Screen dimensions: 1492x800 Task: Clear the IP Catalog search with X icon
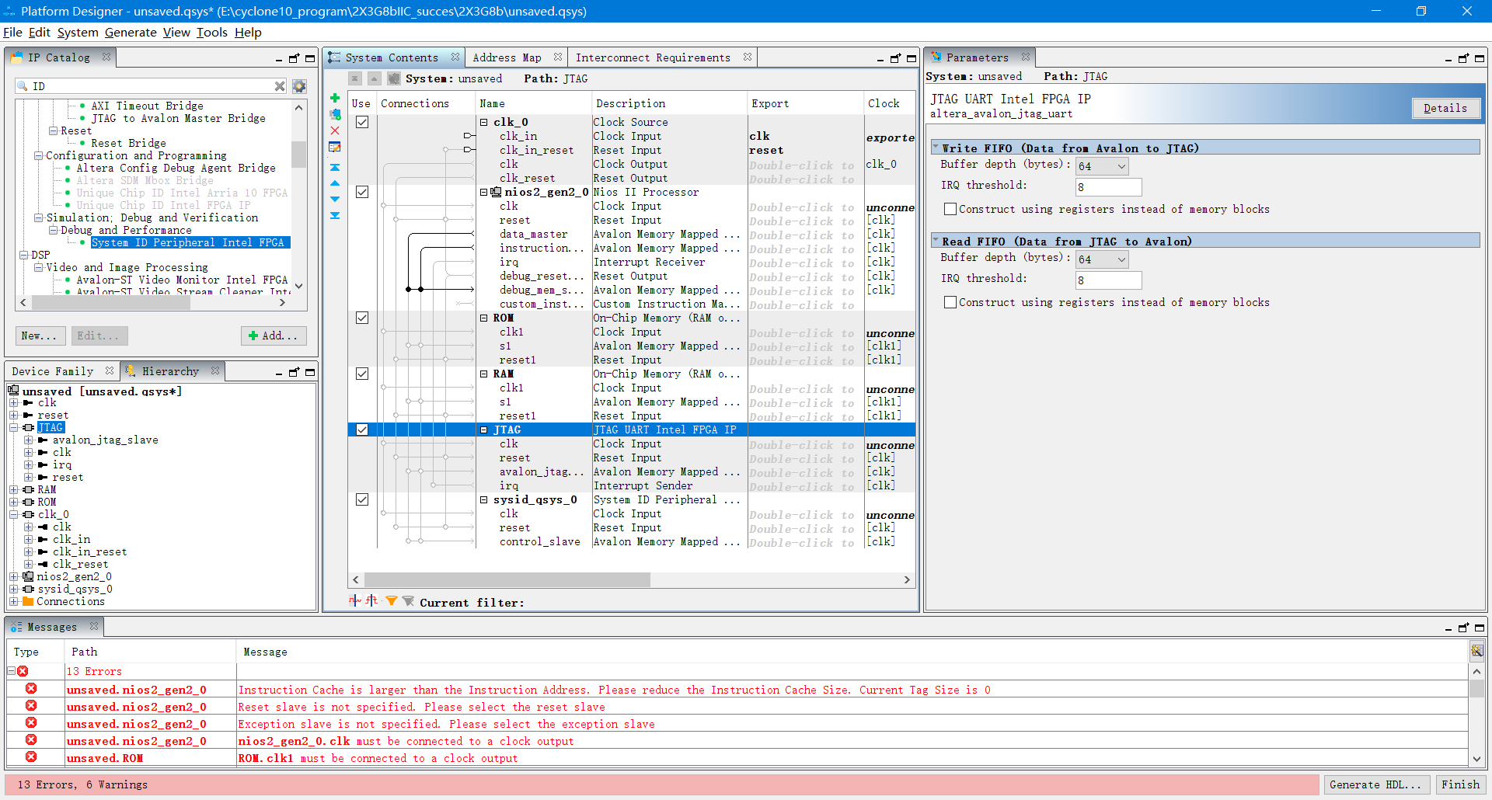click(280, 86)
